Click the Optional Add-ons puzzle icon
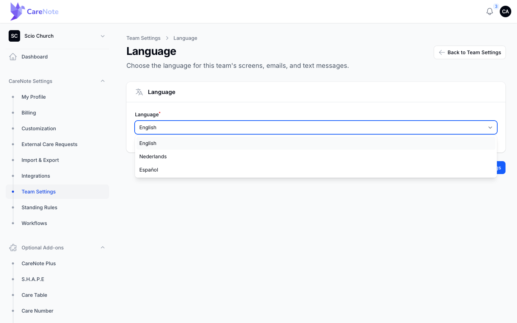 [13, 248]
